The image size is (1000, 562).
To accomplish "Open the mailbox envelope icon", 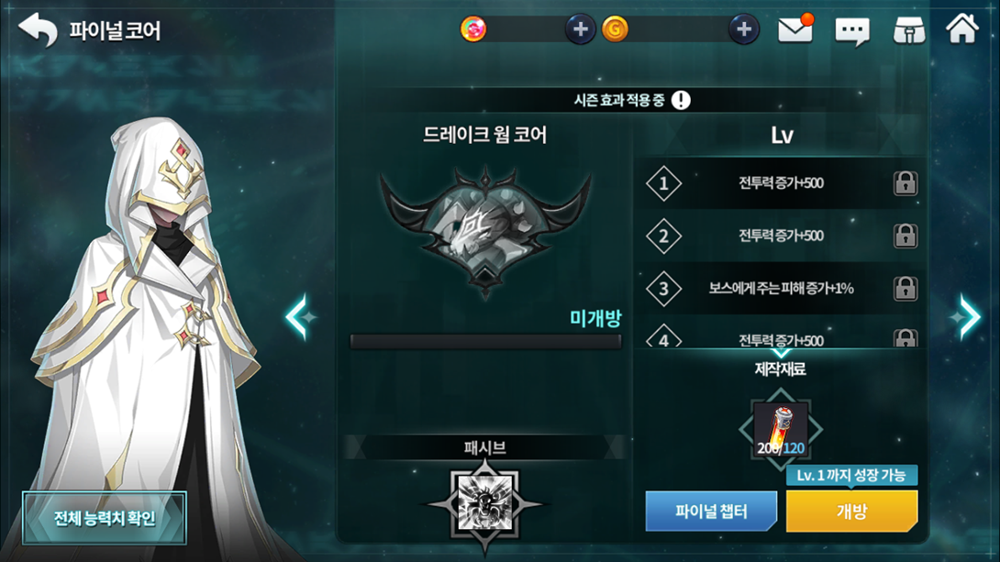I will (795, 29).
